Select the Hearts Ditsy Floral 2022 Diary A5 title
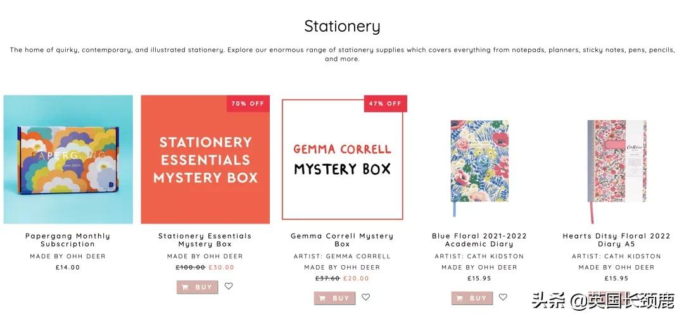Screen dimensions: 684x319 pyautogui.click(x=616, y=240)
